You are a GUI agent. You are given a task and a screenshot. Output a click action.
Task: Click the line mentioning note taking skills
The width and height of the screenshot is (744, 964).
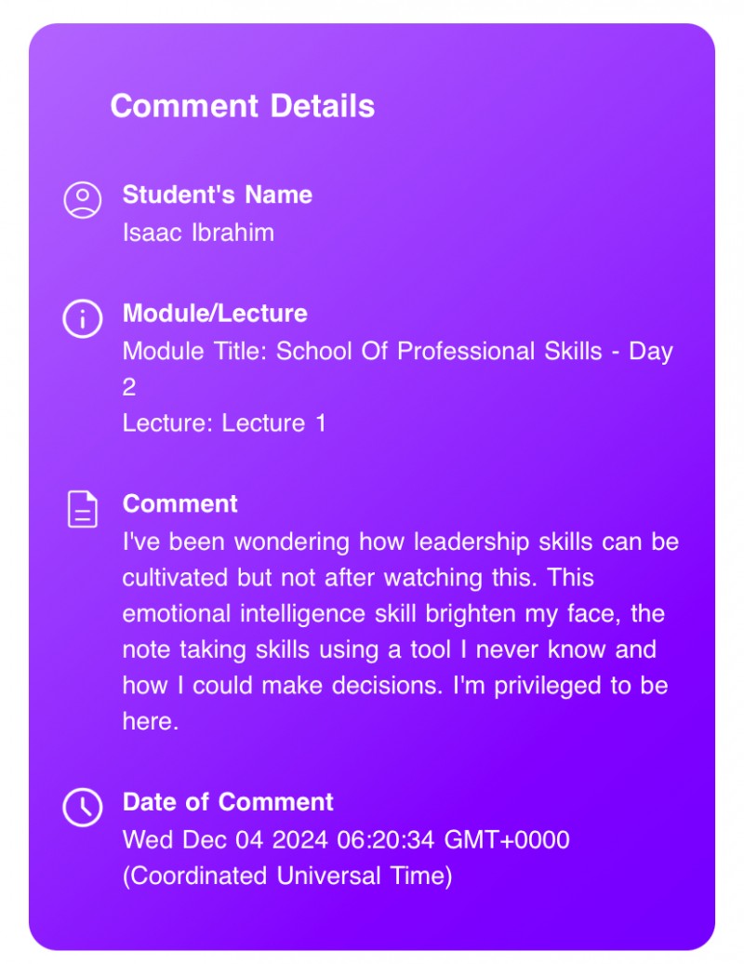click(x=390, y=649)
